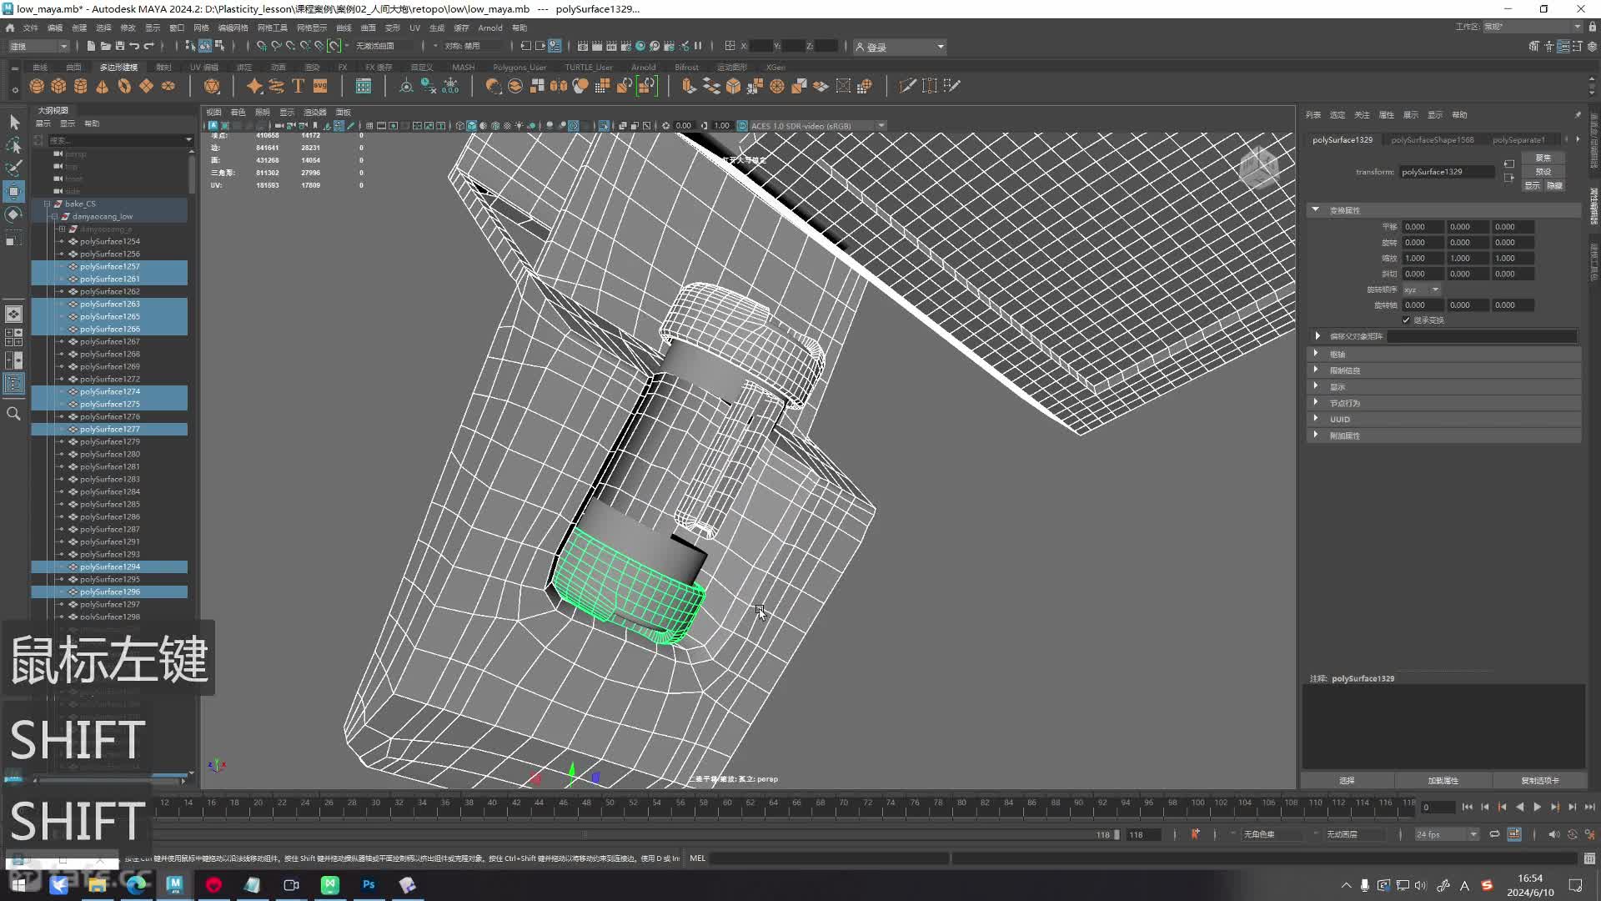Select the Quad Draw tool shelf icon
Image resolution: width=1601 pixels, height=901 pixels.
[x=951, y=86]
